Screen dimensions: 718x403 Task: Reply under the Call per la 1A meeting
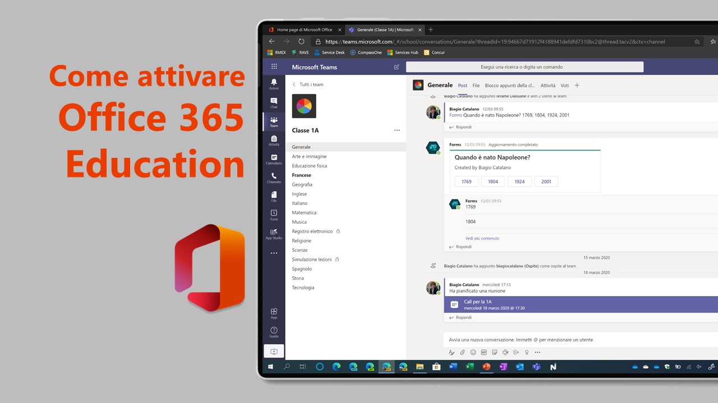click(x=461, y=317)
